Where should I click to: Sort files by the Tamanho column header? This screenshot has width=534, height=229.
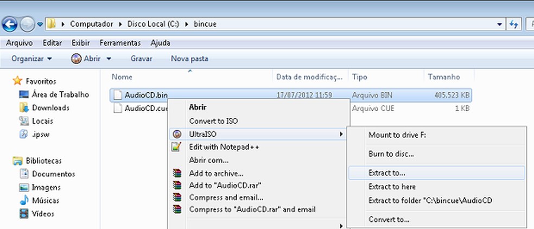tap(444, 77)
